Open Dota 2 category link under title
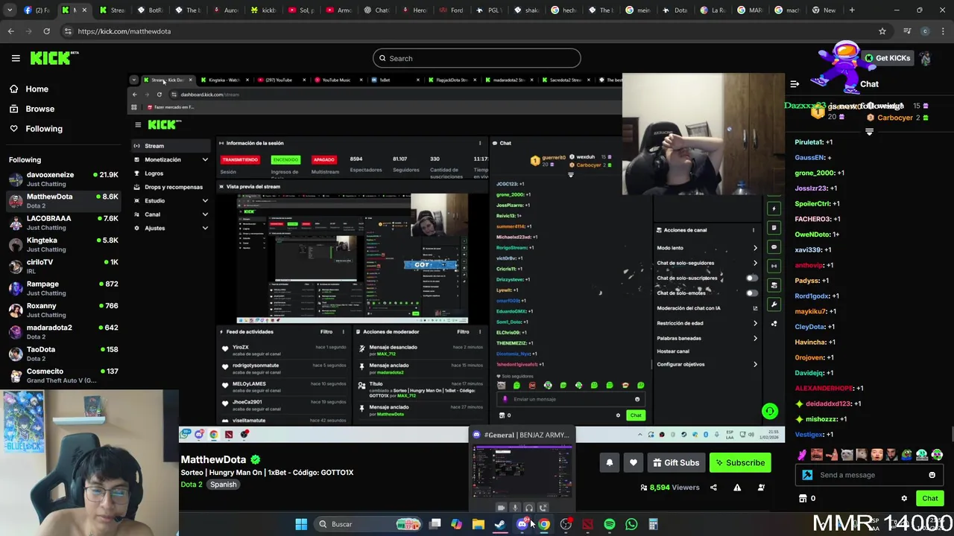This screenshot has width=954, height=536. (192, 485)
